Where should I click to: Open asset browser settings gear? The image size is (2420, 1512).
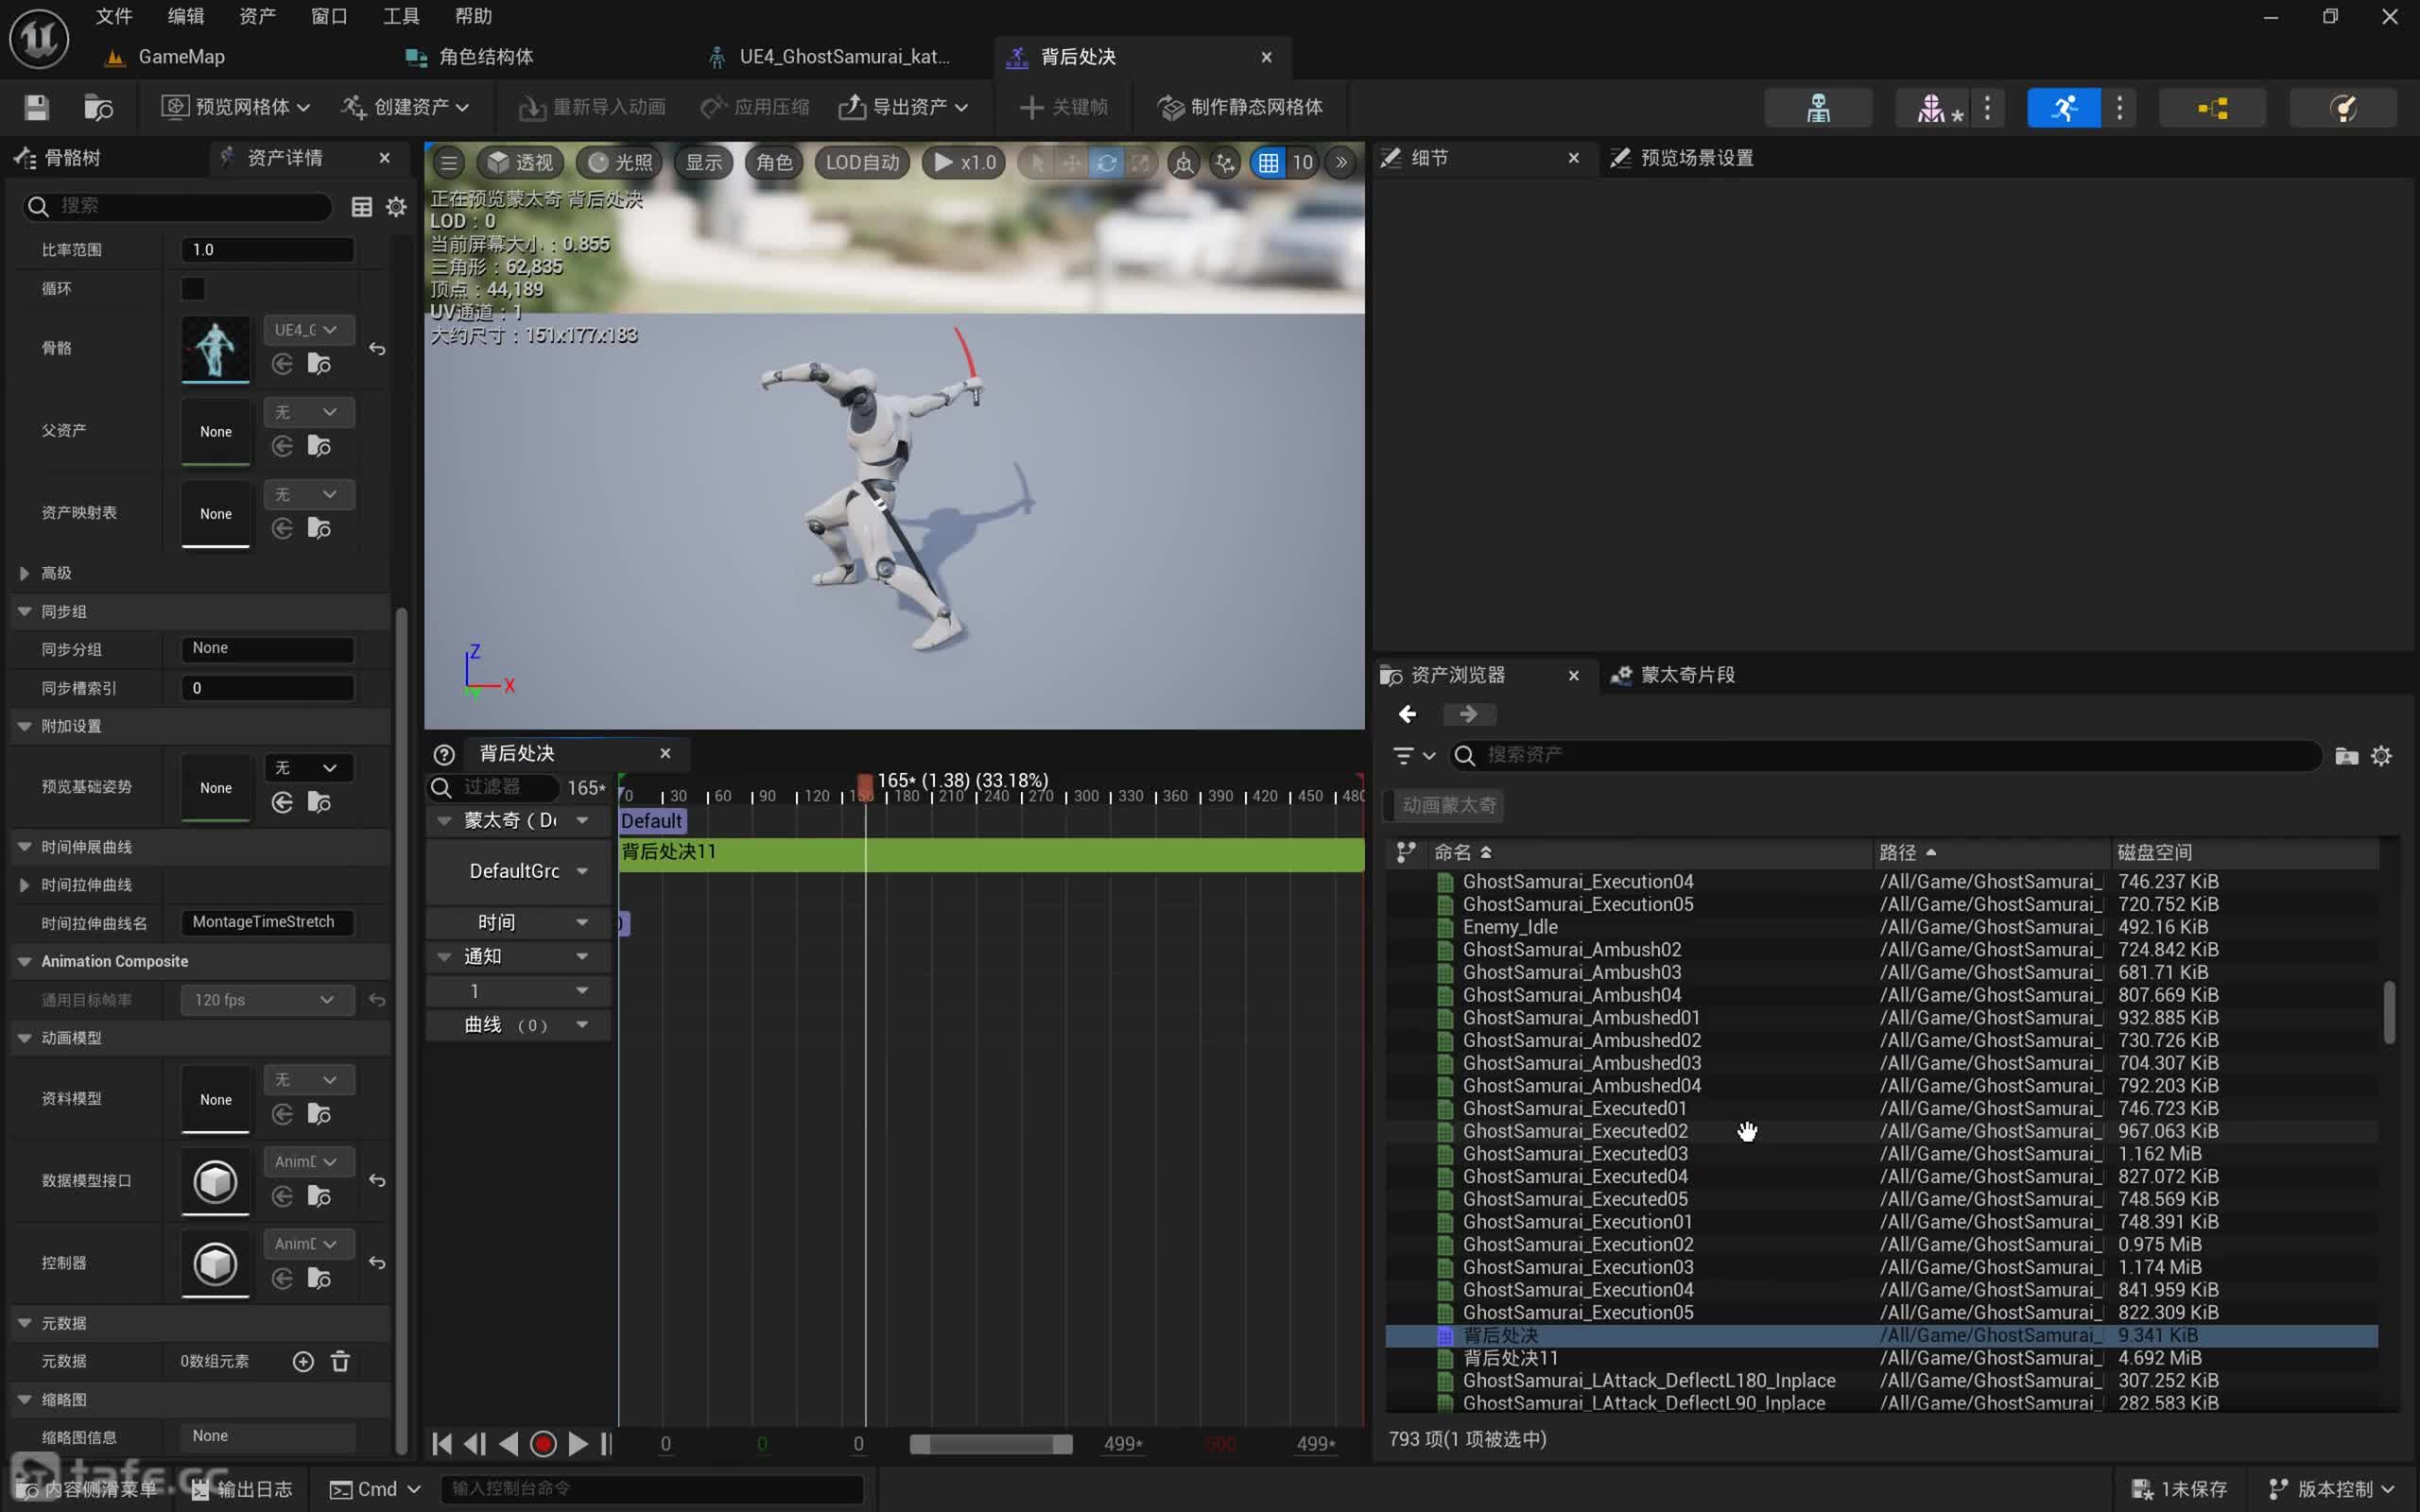(x=2381, y=756)
